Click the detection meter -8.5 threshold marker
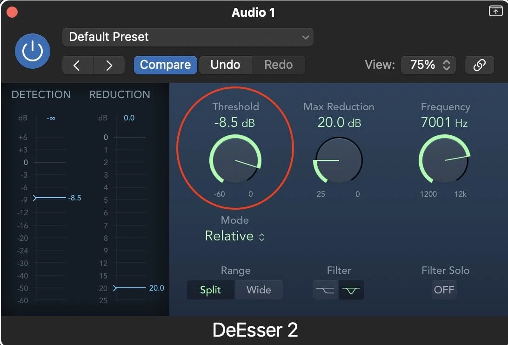 57,198
